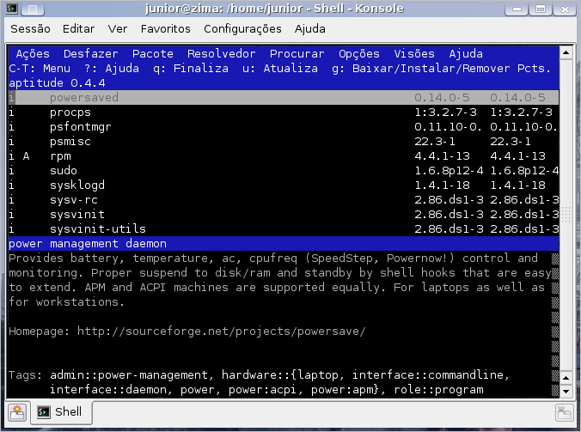The height and width of the screenshot is (432, 581).
Task: Click the scroll down arrow at the bottom of the scrollbar
Action: (x=566, y=392)
